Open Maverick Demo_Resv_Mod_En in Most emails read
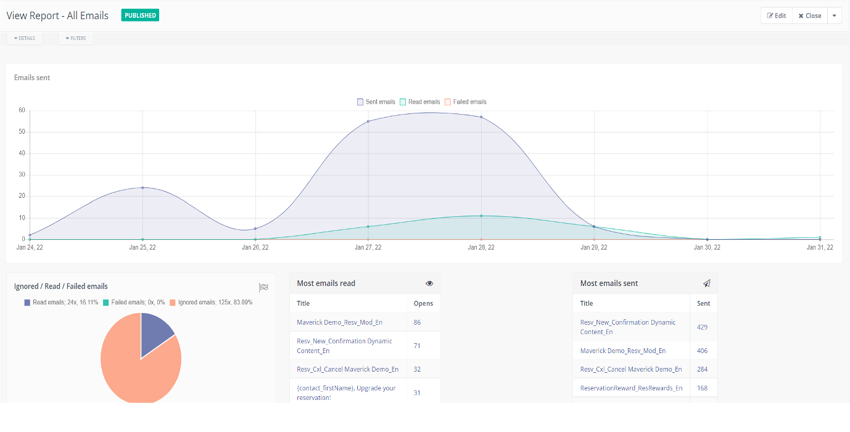This screenshot has width=850, height=432. (x=339, y=322)
